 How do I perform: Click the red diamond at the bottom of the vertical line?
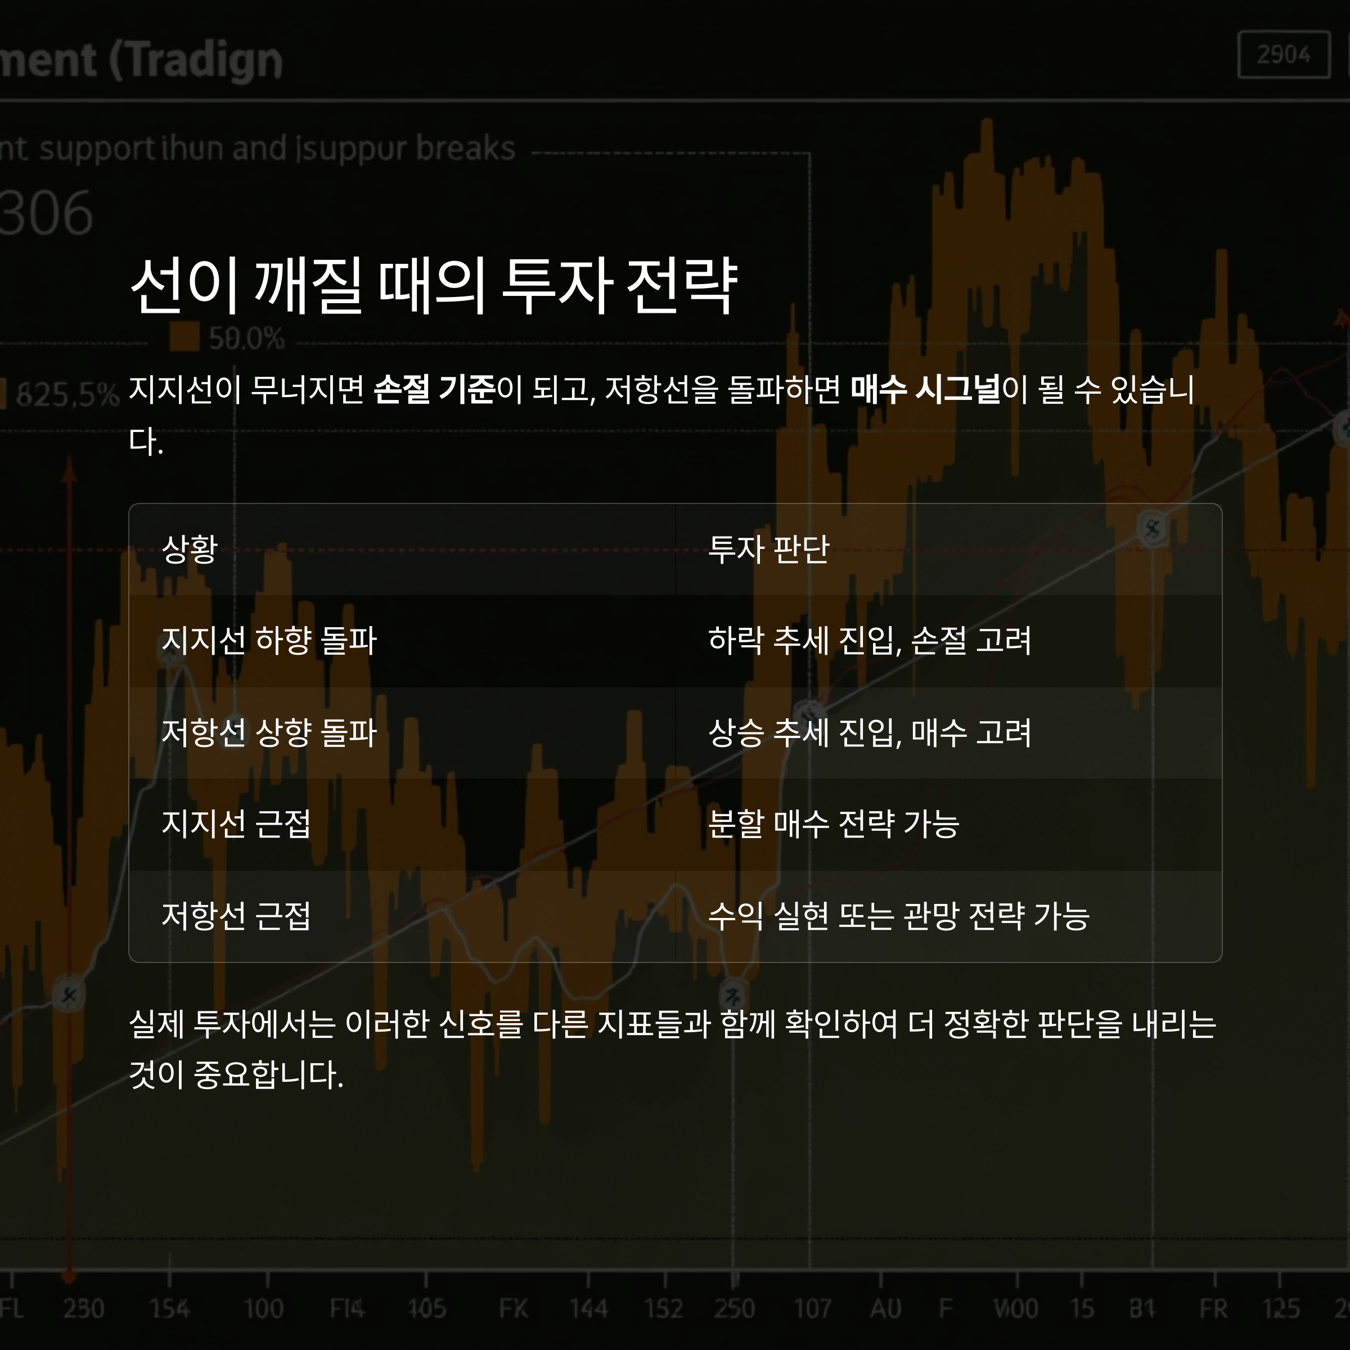pos(69,1276)
